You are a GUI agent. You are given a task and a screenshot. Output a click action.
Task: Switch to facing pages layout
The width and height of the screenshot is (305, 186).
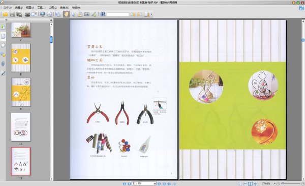point(250,183)
